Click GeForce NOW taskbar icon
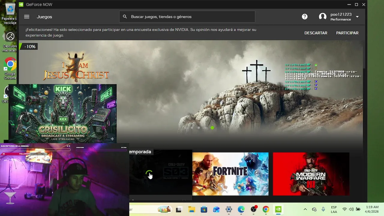This screenshot has height=216, width=384. point(278,209)
